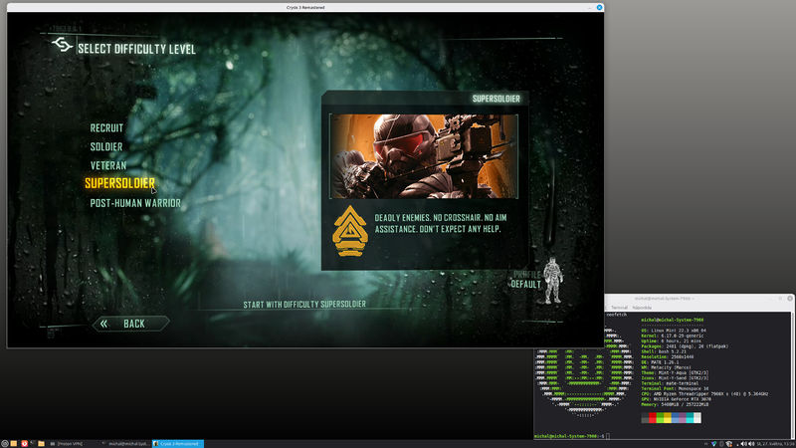Click the rightmost volume speaker tray icon
Screen dimensions: 796x448
[x=751, y=444]
